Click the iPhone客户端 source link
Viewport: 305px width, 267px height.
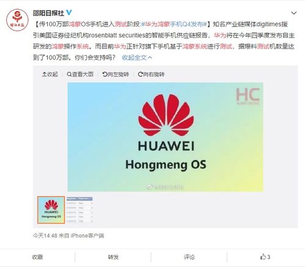coord(87,236)
